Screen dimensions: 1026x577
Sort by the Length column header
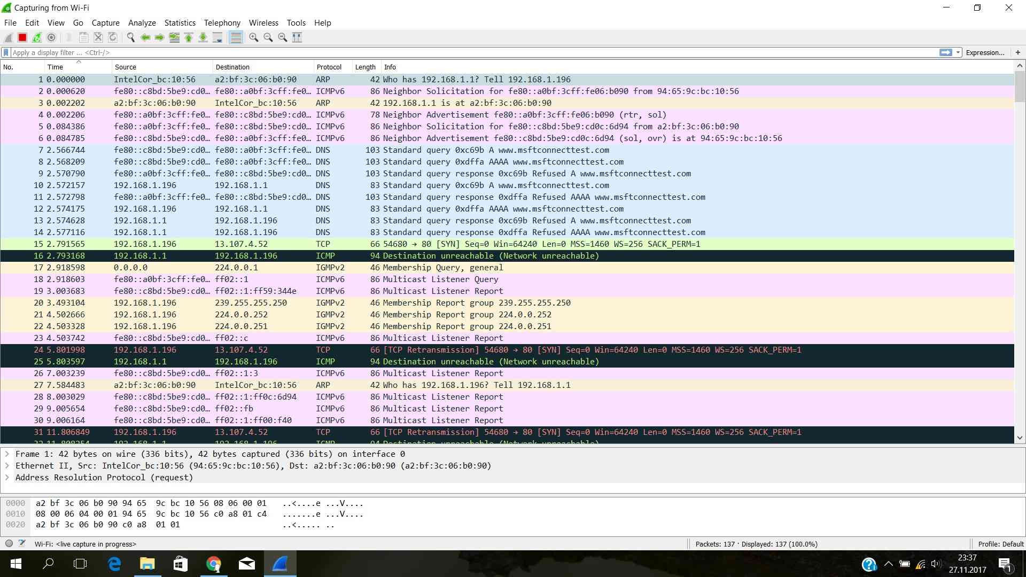(x=367, y=67)
